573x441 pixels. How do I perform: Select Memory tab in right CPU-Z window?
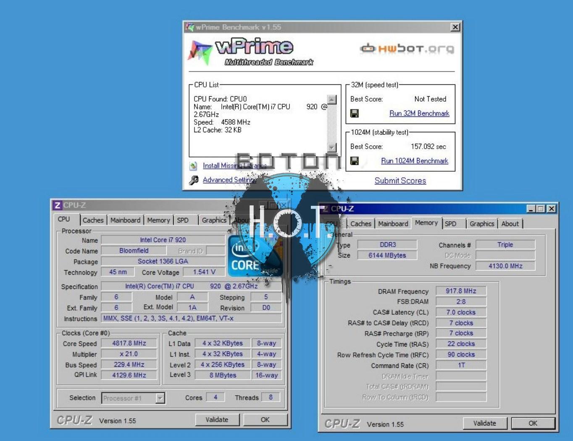point(426,223)
